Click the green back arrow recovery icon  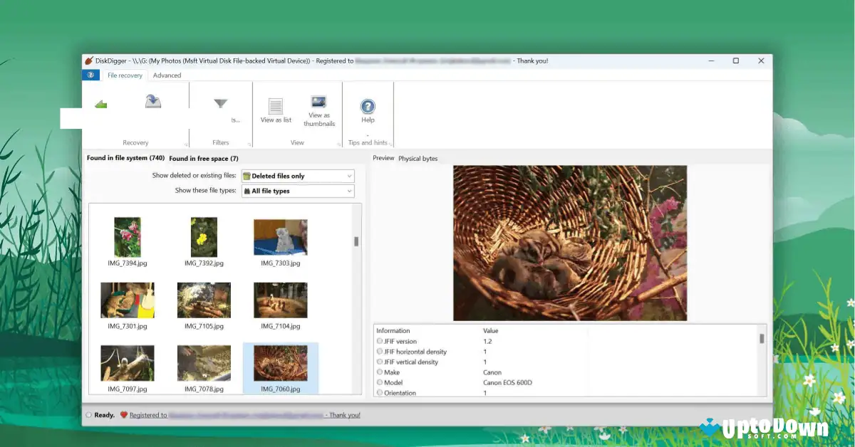point(100,104)
